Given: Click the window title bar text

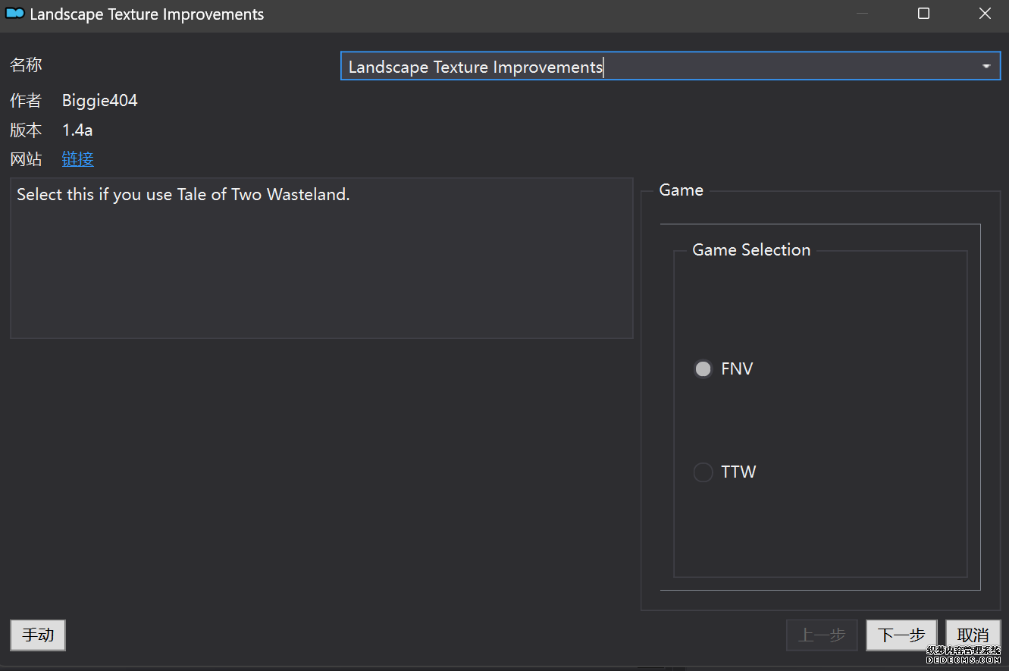Looking at the screenshot, I should pos(147,14).
